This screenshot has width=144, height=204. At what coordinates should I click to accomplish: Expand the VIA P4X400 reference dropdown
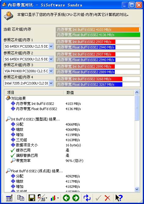pyautogui.click(x=51, y=71)
